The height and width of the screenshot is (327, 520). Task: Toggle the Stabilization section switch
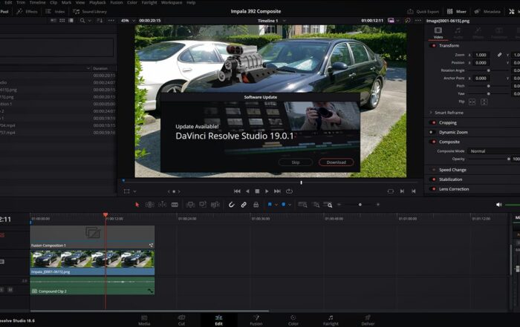[433, 179]
